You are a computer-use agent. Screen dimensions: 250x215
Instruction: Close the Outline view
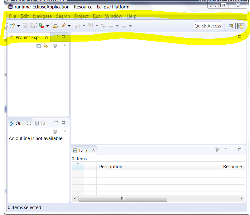[29, 123]
